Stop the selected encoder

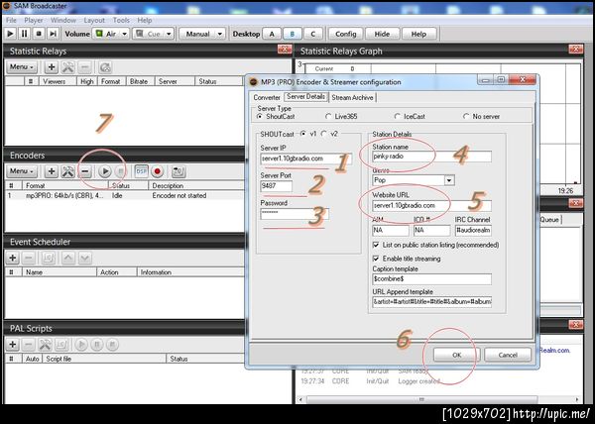pyautogui.click(x=120, y=171)
